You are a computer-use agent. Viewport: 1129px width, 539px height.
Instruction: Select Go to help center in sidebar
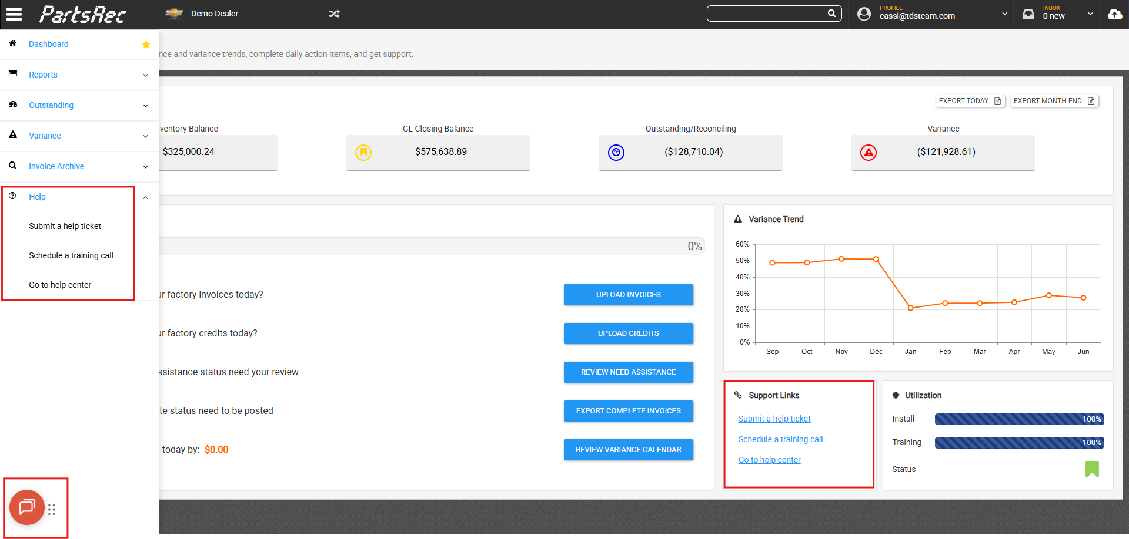(x=60, y=285)
